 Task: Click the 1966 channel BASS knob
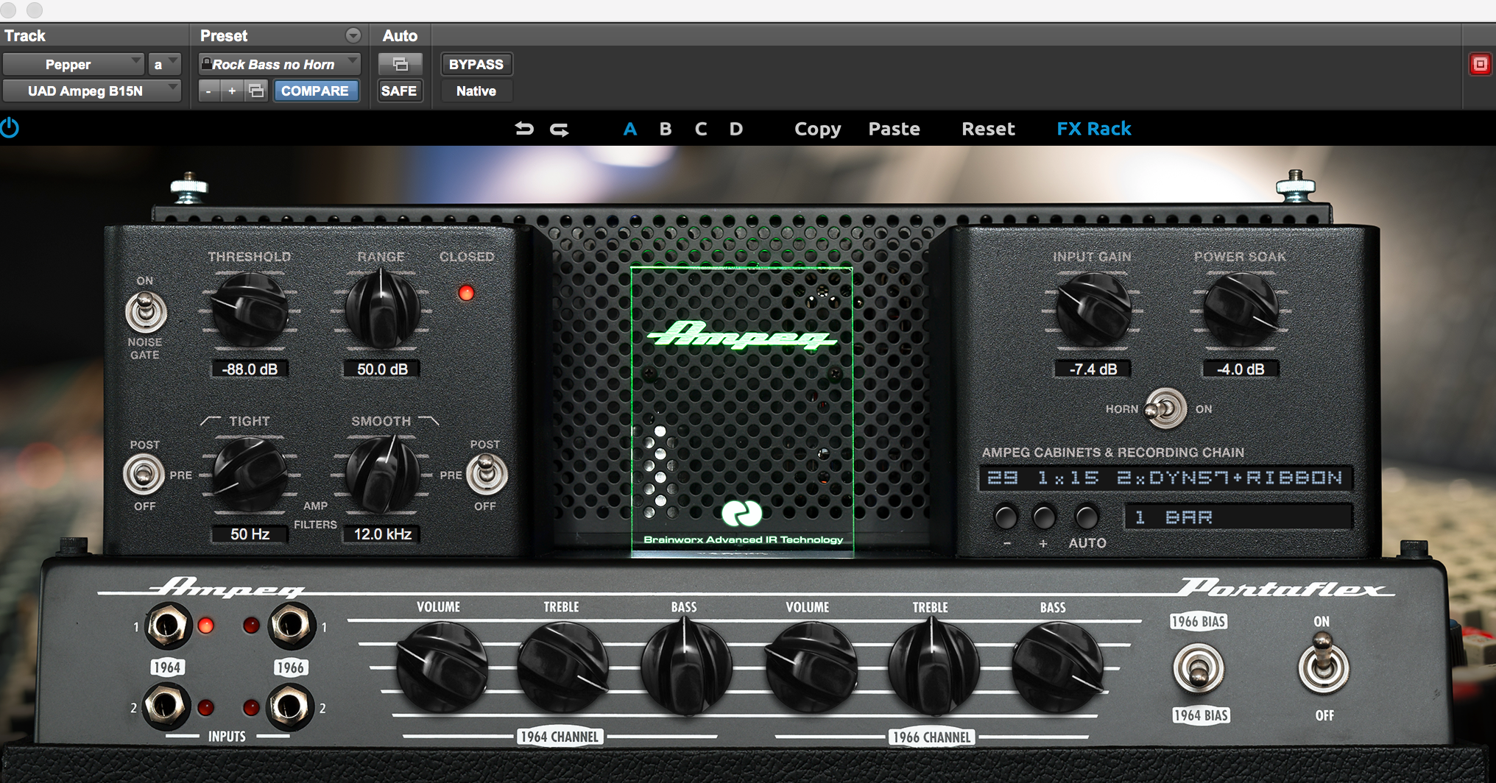[1057, 668]
